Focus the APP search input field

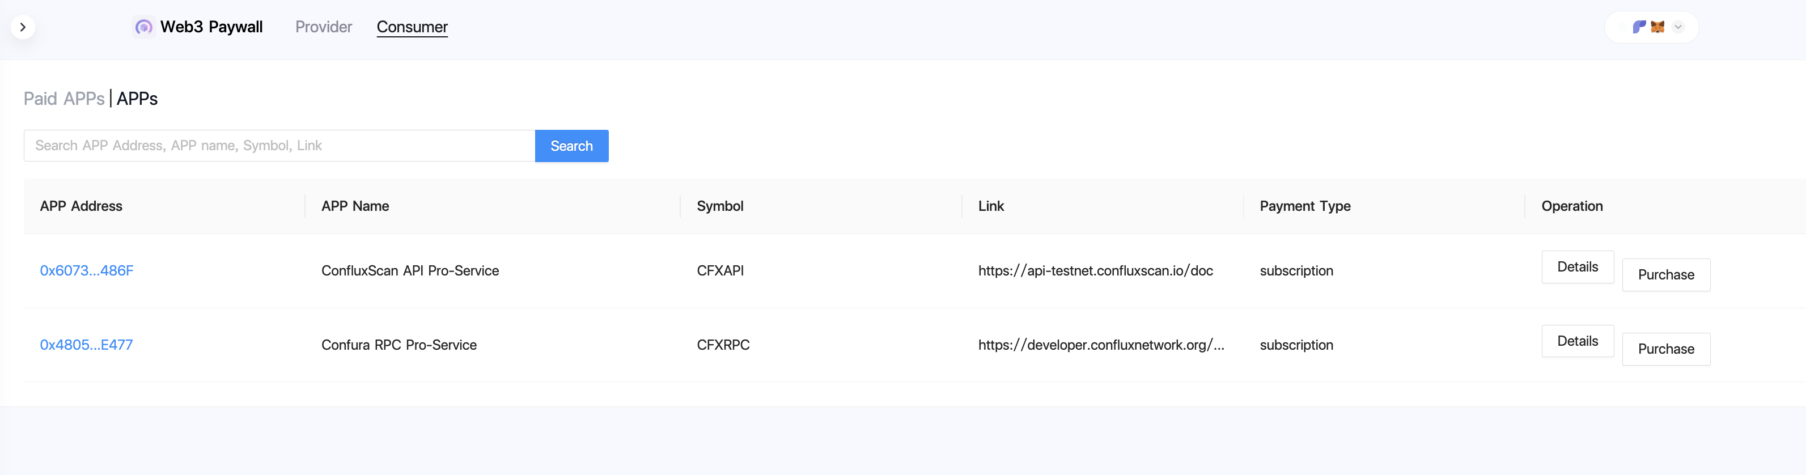pos(279,146)
